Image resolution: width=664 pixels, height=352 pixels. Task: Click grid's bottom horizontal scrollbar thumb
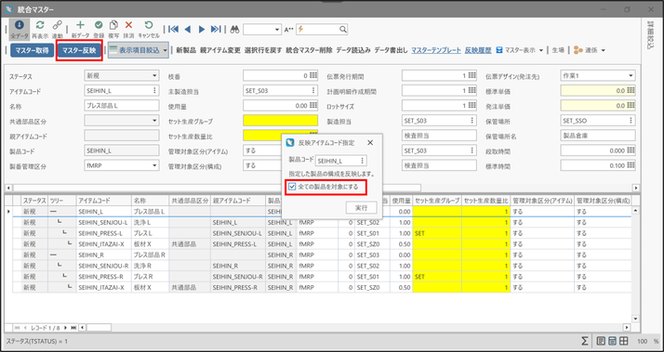click(x=99, y=328)
